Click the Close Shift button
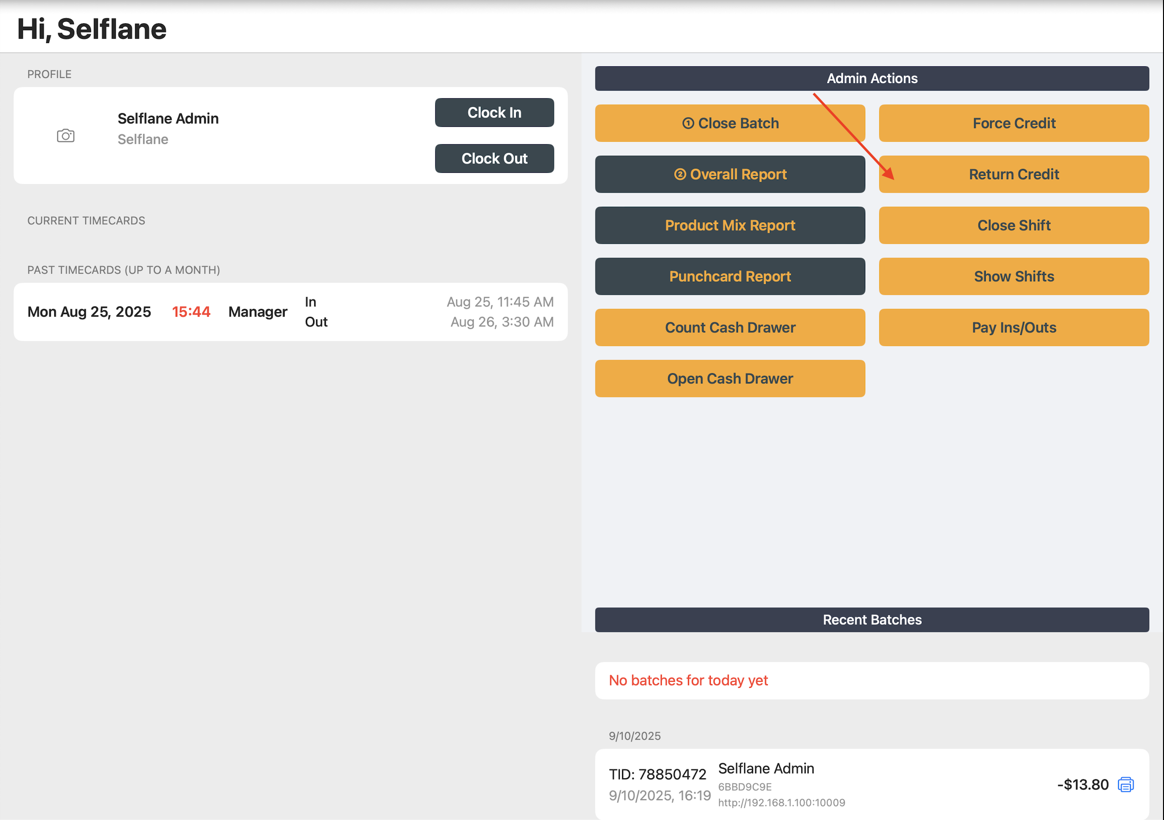The width and height of the screenshot is (1164, 820). click(x=1013, y=226)
